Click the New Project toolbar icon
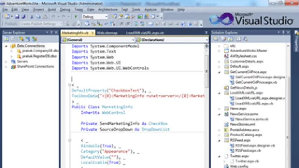 pyautogui.click(x=7, y=16)
